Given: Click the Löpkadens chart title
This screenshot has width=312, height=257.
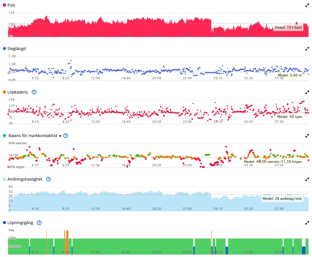Looking at the screenshot, I should coord(17,92).
